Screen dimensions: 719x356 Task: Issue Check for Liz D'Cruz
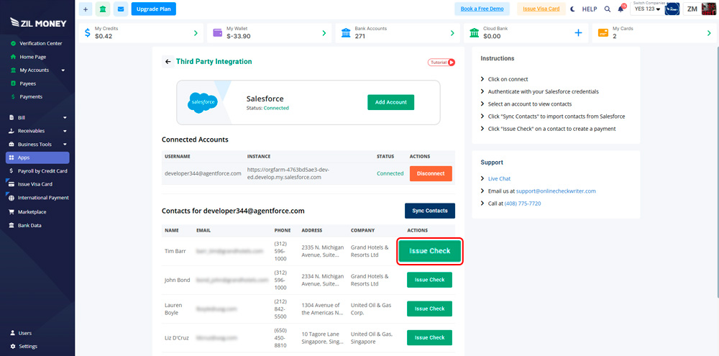(x=430, y=337)
